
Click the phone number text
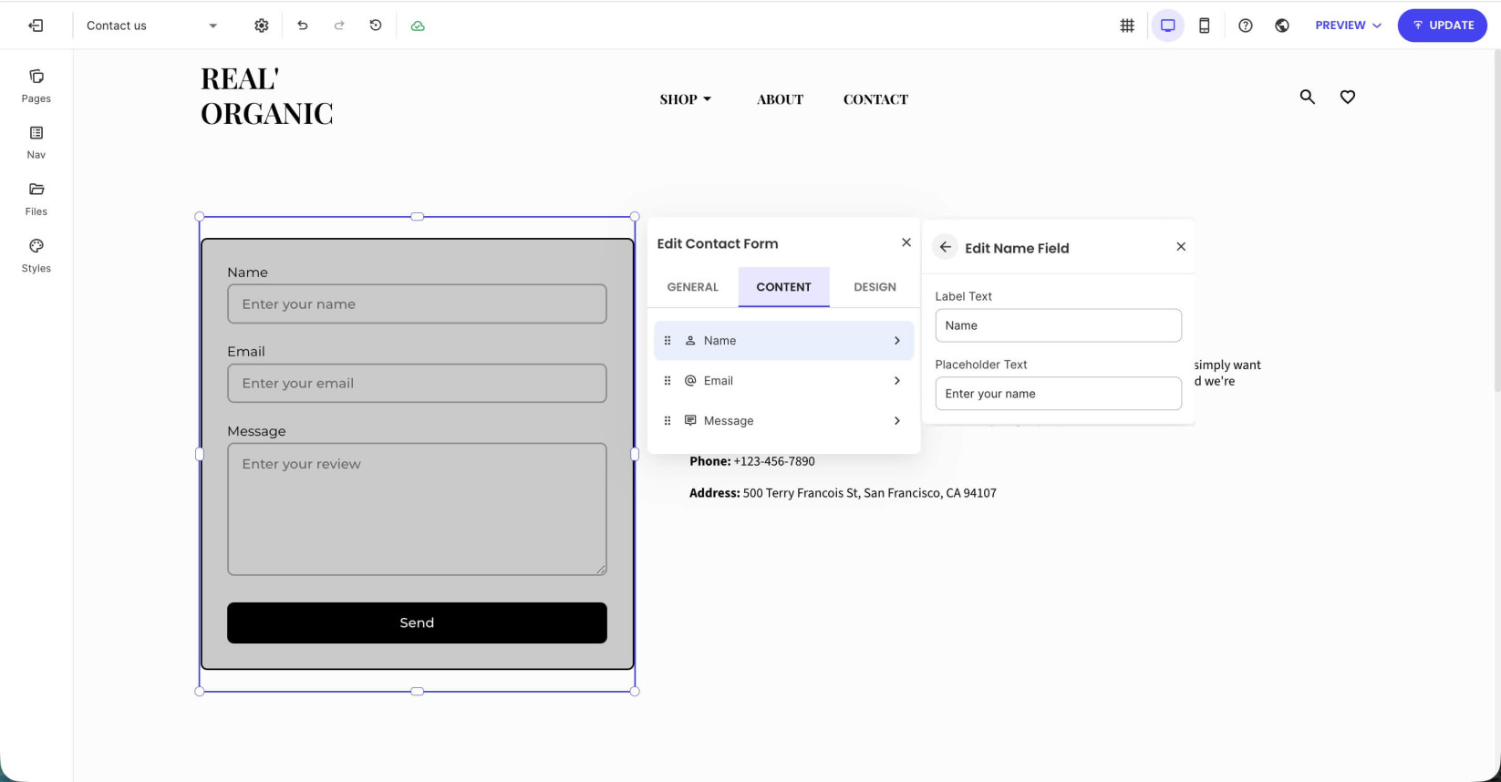point(774,461)
